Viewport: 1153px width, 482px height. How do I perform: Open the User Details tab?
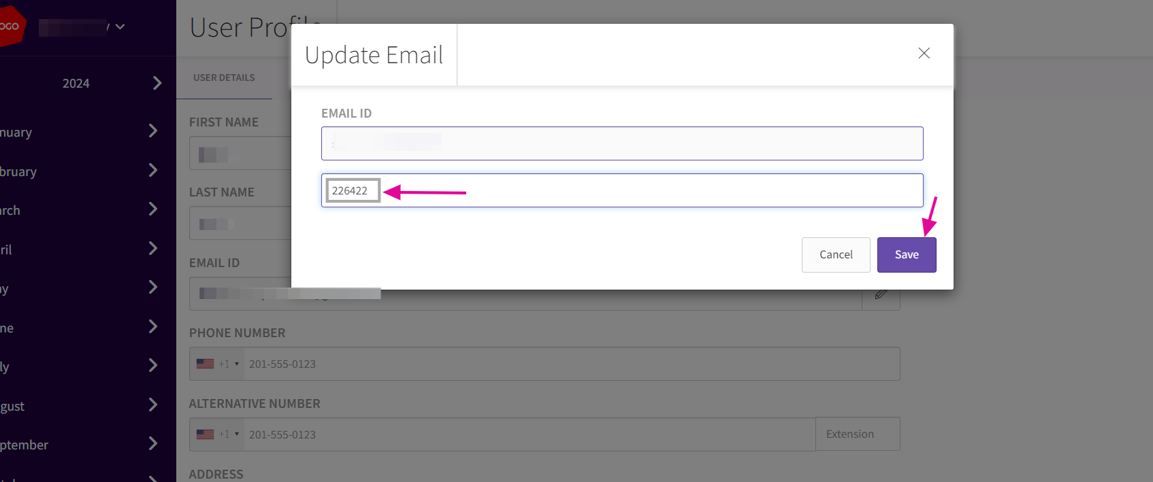[x=224, y=78]
